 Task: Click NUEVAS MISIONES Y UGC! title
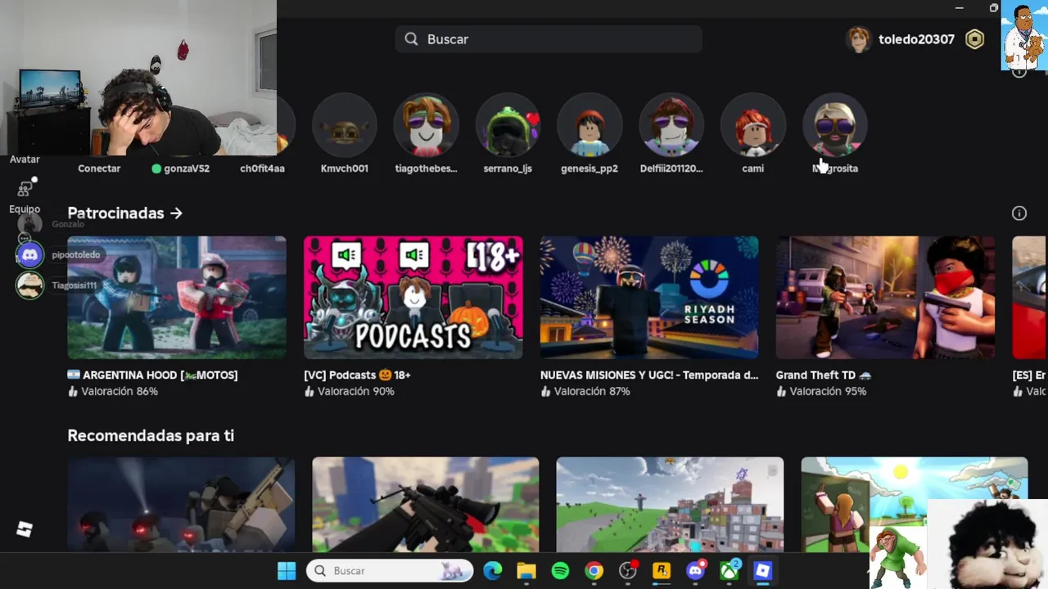pos(649,375)
